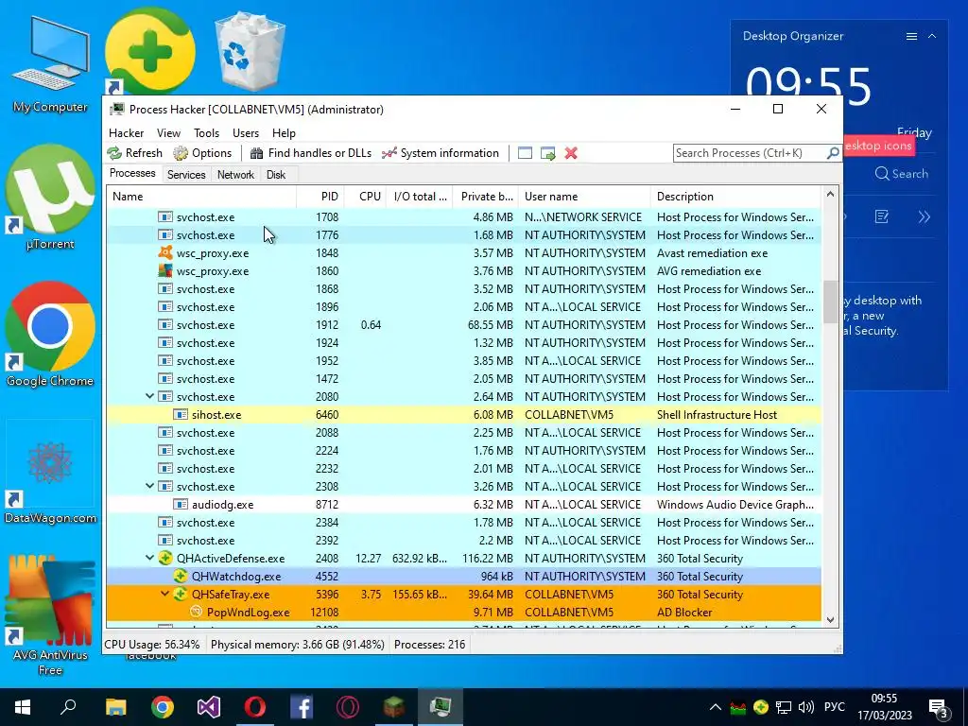968x726 pixels.
Task: Collapse the QHSafeTray.exe tree node
Action: pyautogui.click(x=164, y=594)
